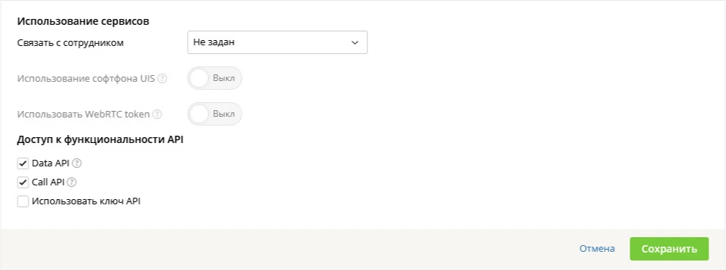Viewport: 726px width, 270px height.
Task: Uncheck the Call API checkbox
Action: pyautogui.click(x=23, y=182)
